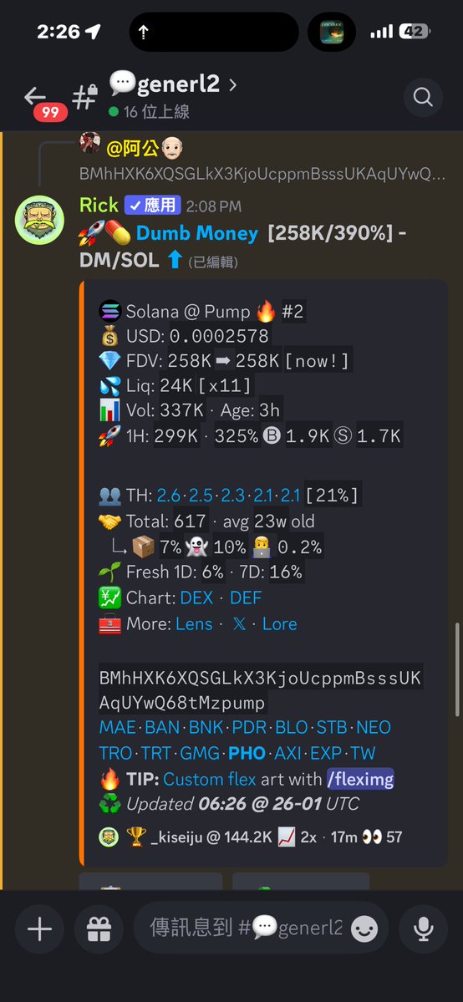Tap Rick's bot avatar
Image resolution: width=463 pixels, height=1002 pixels.
(x=39, y=220)
